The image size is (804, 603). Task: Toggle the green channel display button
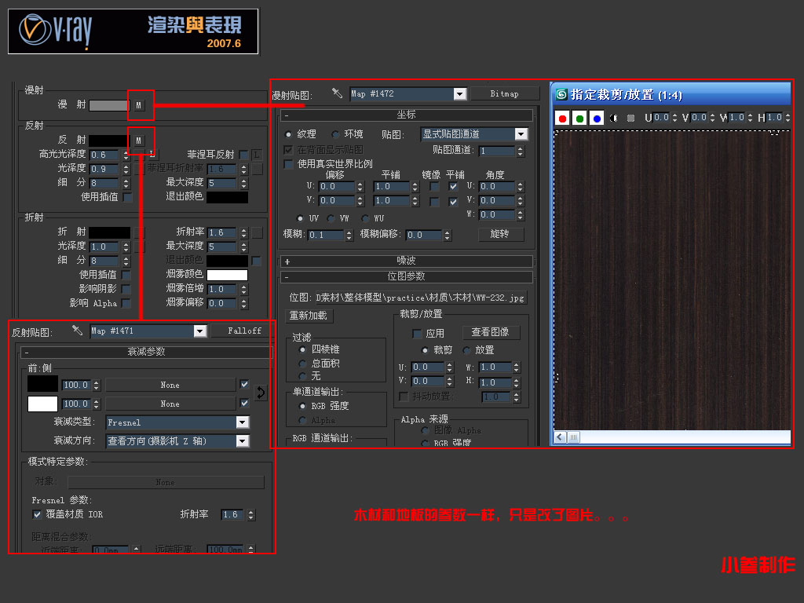pos(579,119)
